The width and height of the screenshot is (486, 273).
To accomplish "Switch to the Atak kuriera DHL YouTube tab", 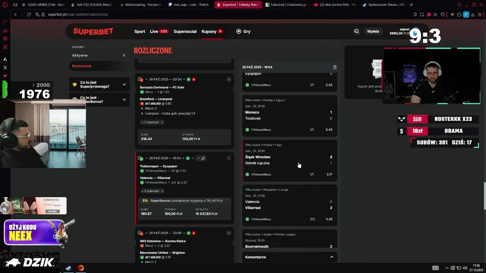I will (x=335, y=5).
